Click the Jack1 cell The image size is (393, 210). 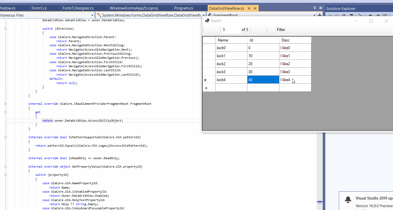coord(231,56)
